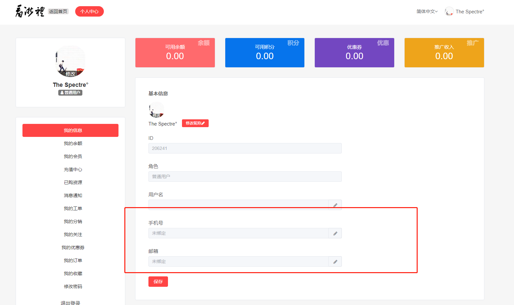The height and width of the screenshot is (305, 514).
Task: Open 我的工单 menu item
Action: (73, 208)
